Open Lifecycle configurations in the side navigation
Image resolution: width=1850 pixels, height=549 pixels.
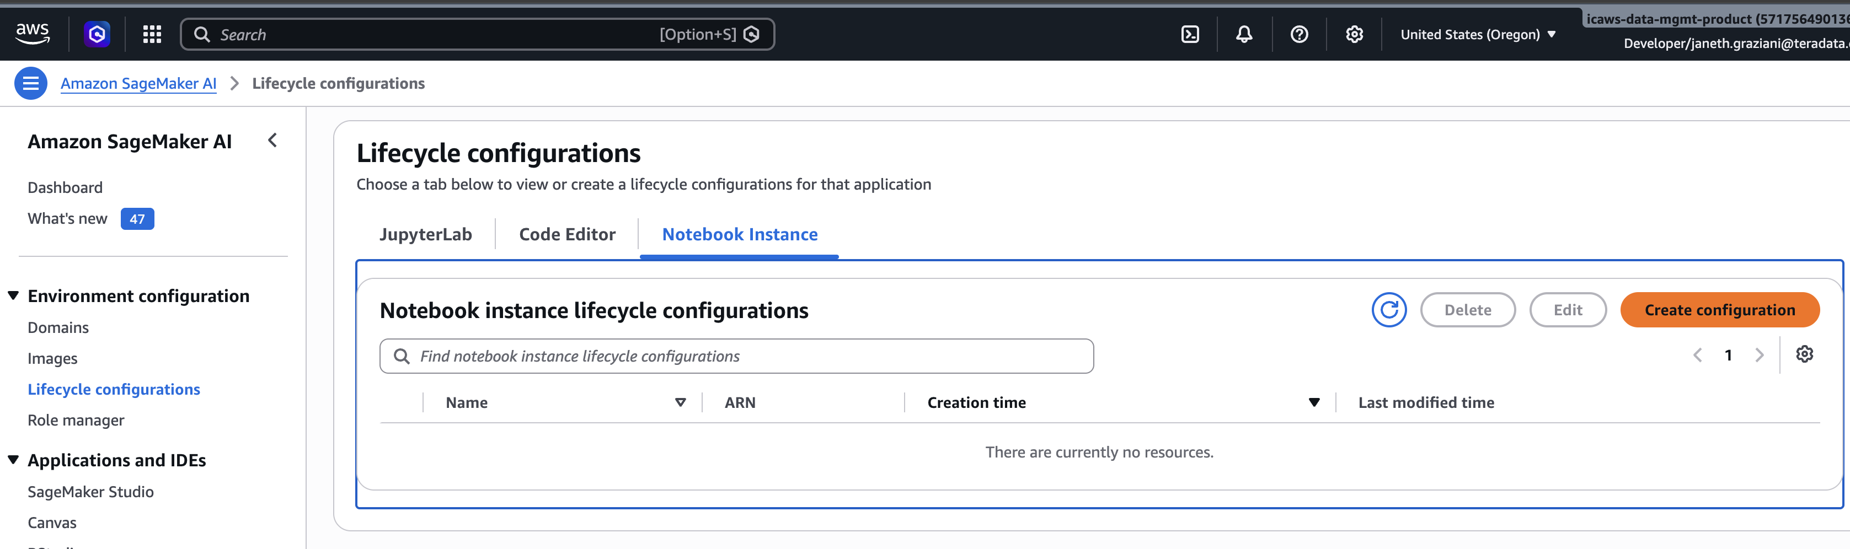[114, 389]
